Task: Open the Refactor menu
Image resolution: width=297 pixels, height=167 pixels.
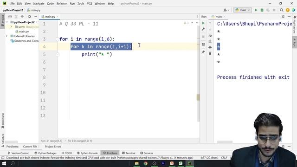Action: click(x=62, y=3)
